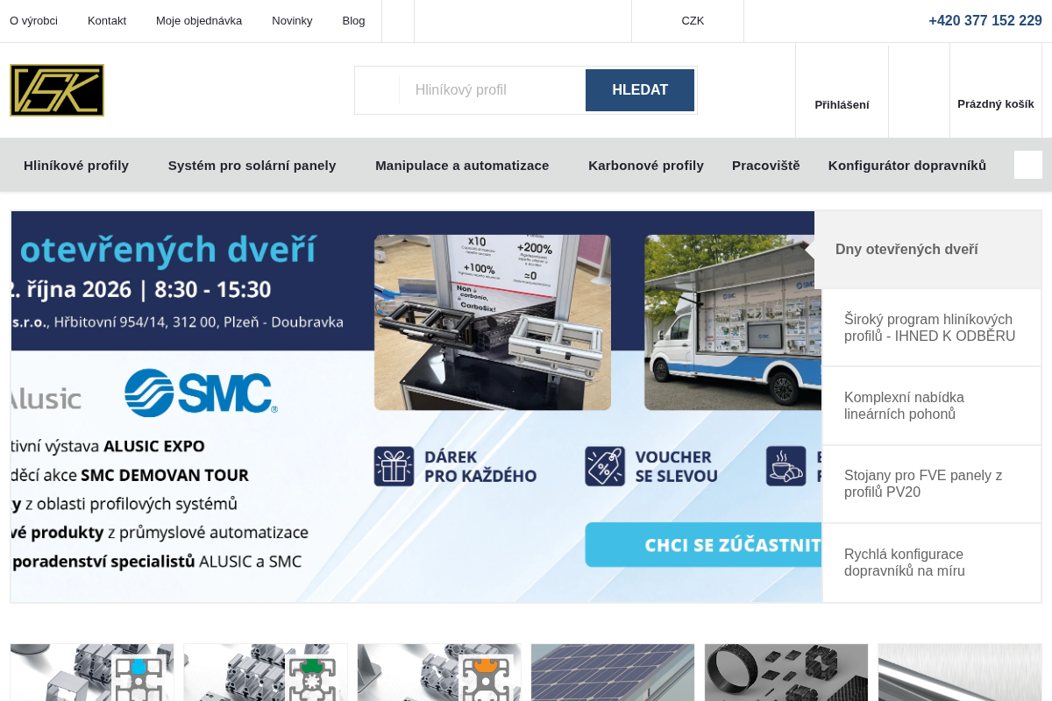Open the Blog link
1052x701 pixels.
click(353, 20)
